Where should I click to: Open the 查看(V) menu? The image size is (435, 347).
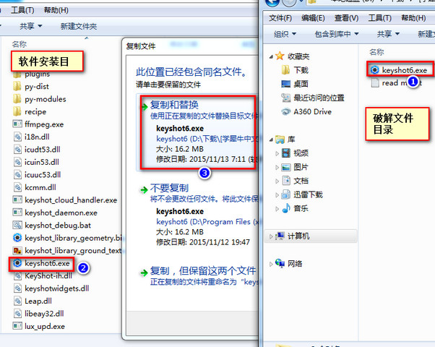(346, 18)
